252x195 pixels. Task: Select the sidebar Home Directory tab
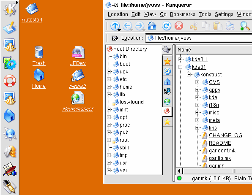167,81
